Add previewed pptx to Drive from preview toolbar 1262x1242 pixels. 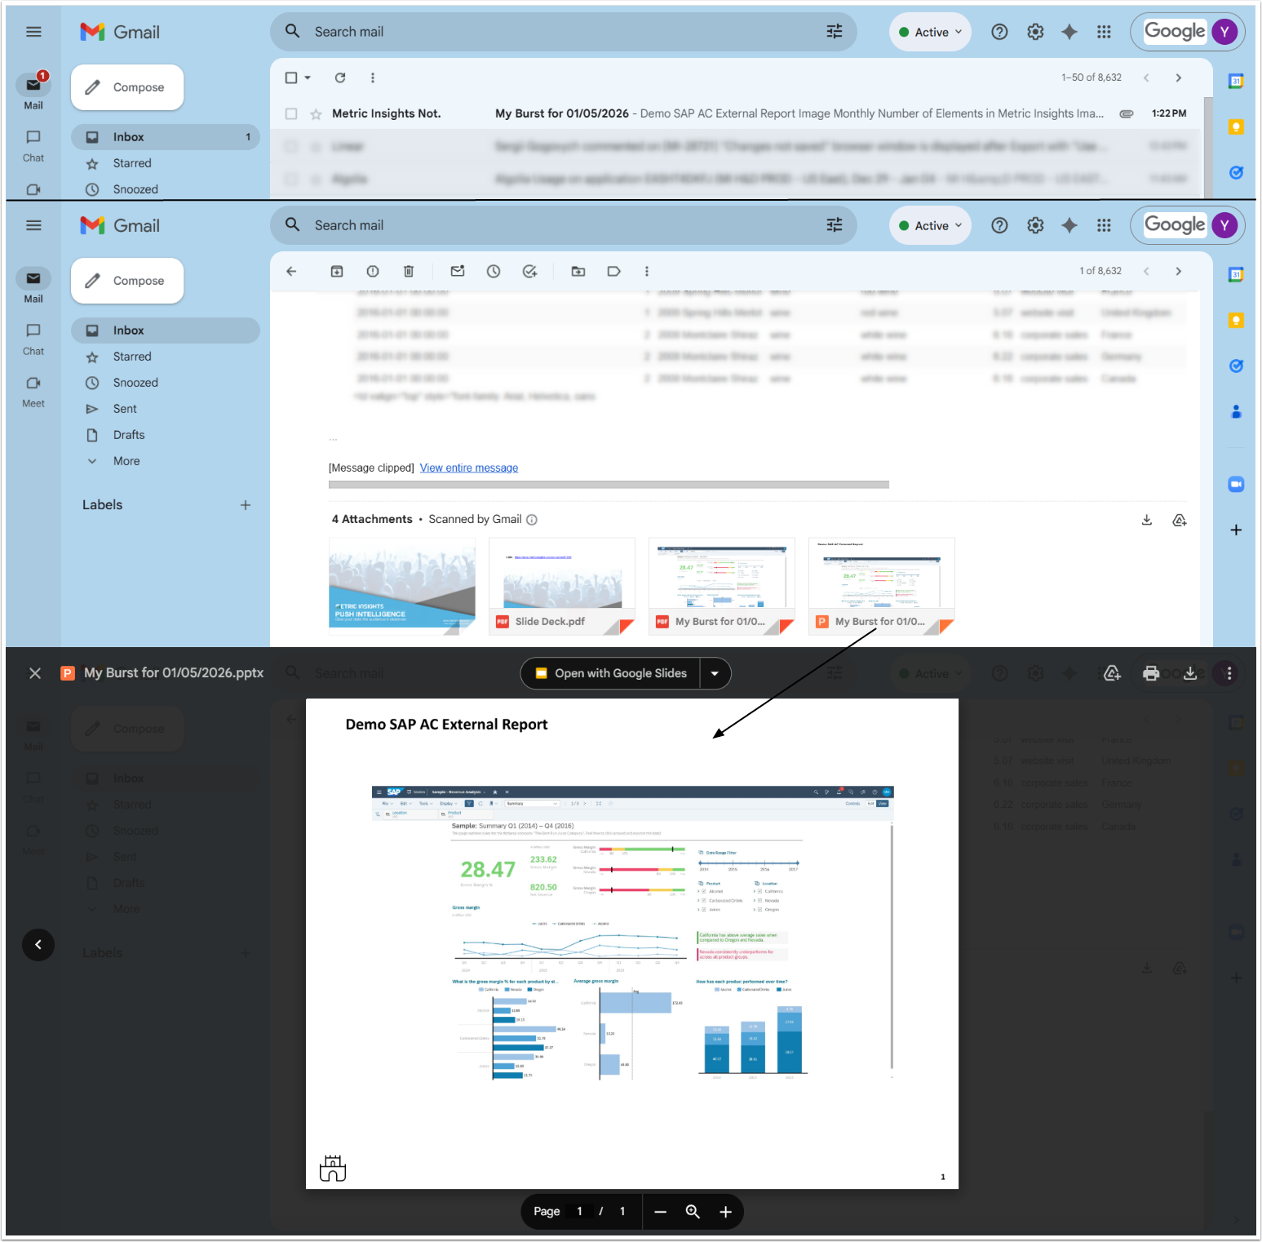tap(1112, 673)
